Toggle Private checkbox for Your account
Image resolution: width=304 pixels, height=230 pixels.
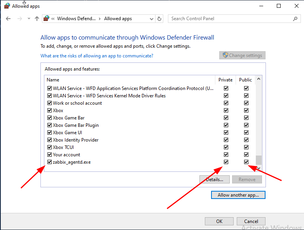click(x=226, y=154)
